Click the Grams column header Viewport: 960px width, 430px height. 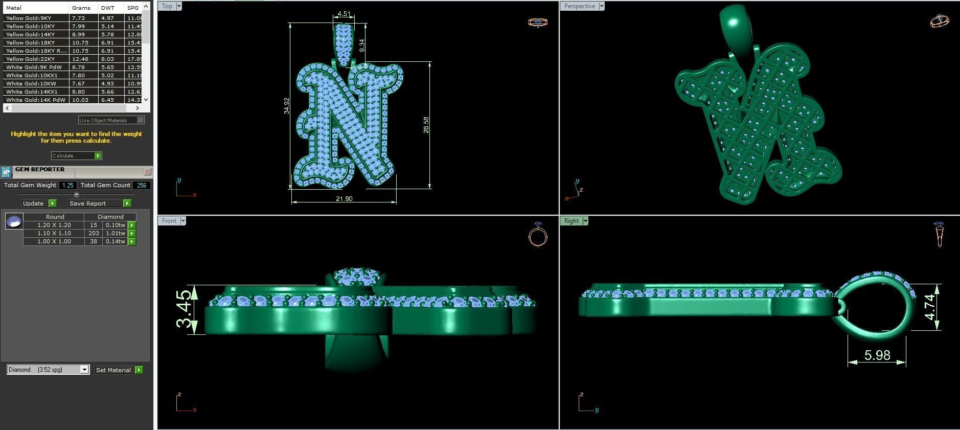tap(84, 8)
